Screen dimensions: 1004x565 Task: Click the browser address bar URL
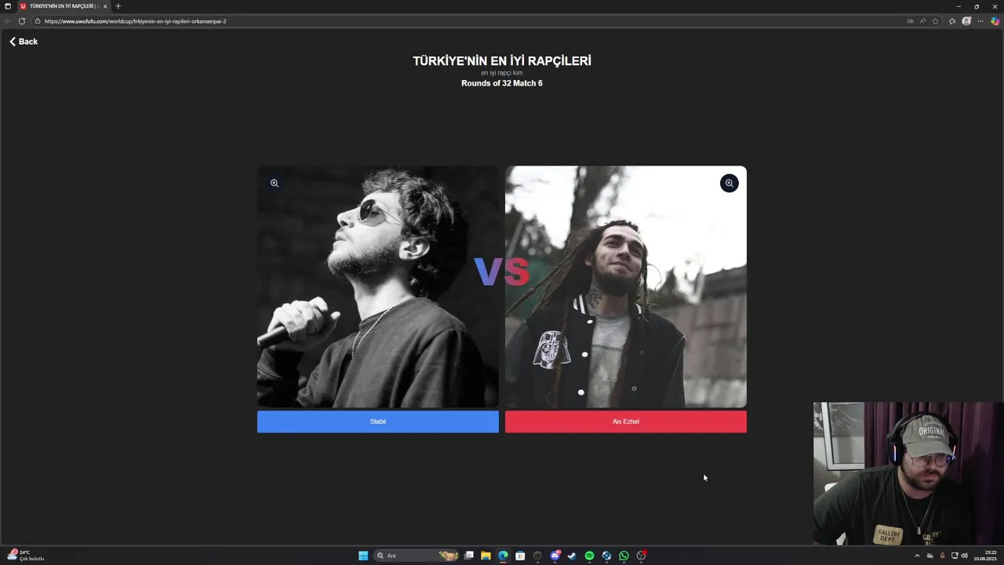[135, 21]
